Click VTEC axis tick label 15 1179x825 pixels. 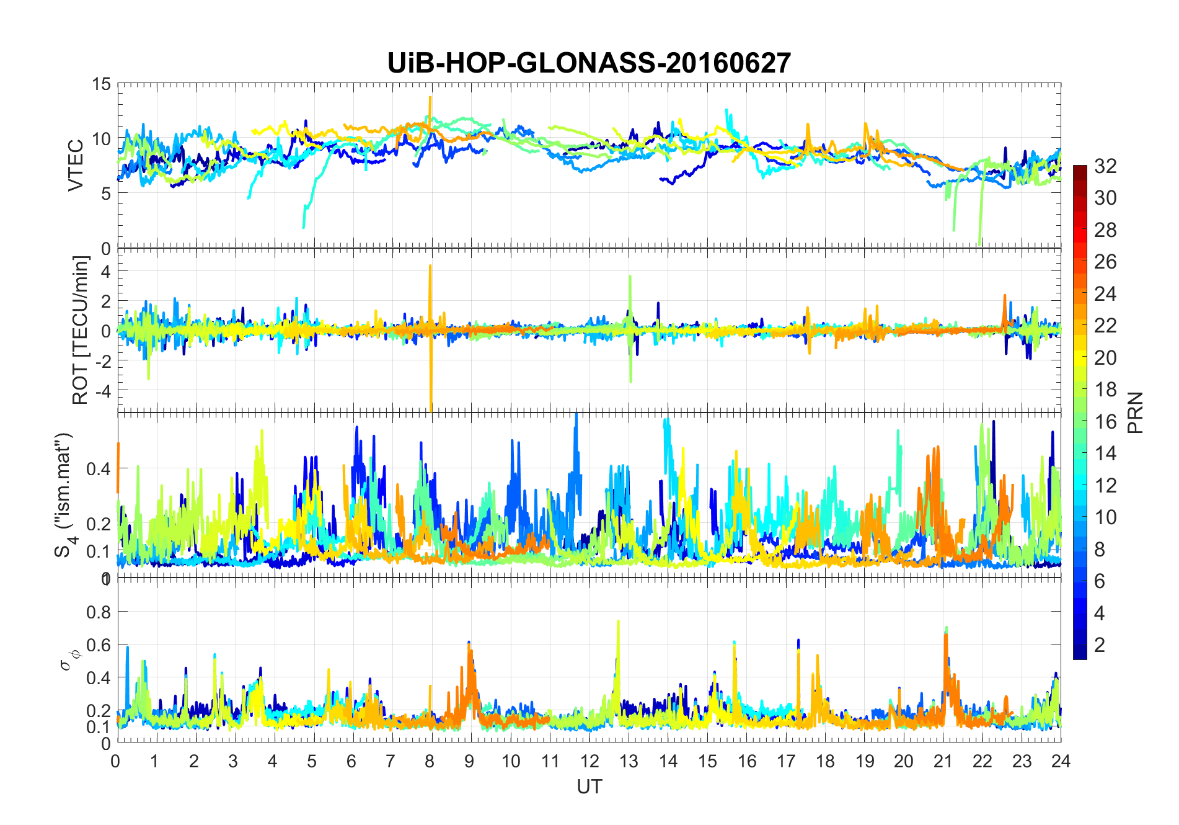tap(101, 84)
